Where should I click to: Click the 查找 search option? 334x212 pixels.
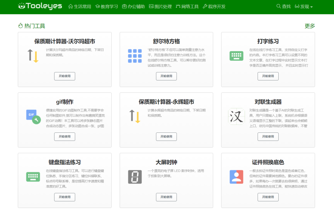tap(283, 6)
